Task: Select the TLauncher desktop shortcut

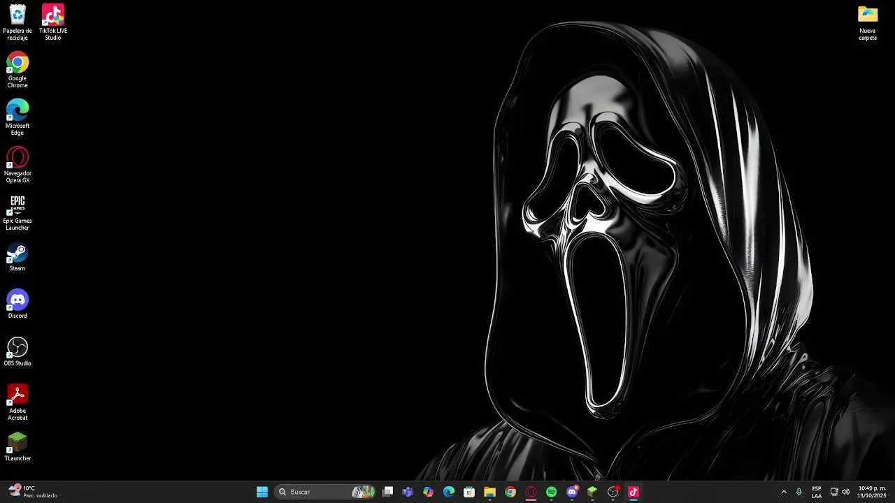Action: pyautogui.click(x=17, y=447)
